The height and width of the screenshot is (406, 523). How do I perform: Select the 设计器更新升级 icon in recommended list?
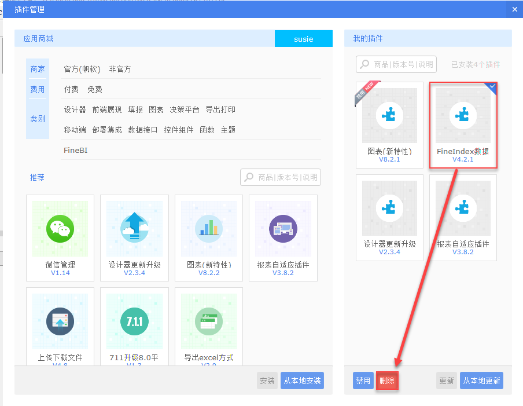tap(134, 229)
